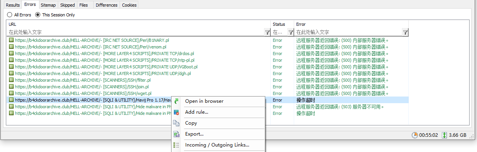Select the SSH/wget.pl URL row
This screenshot has height=152, width=477.
[83, 93]
